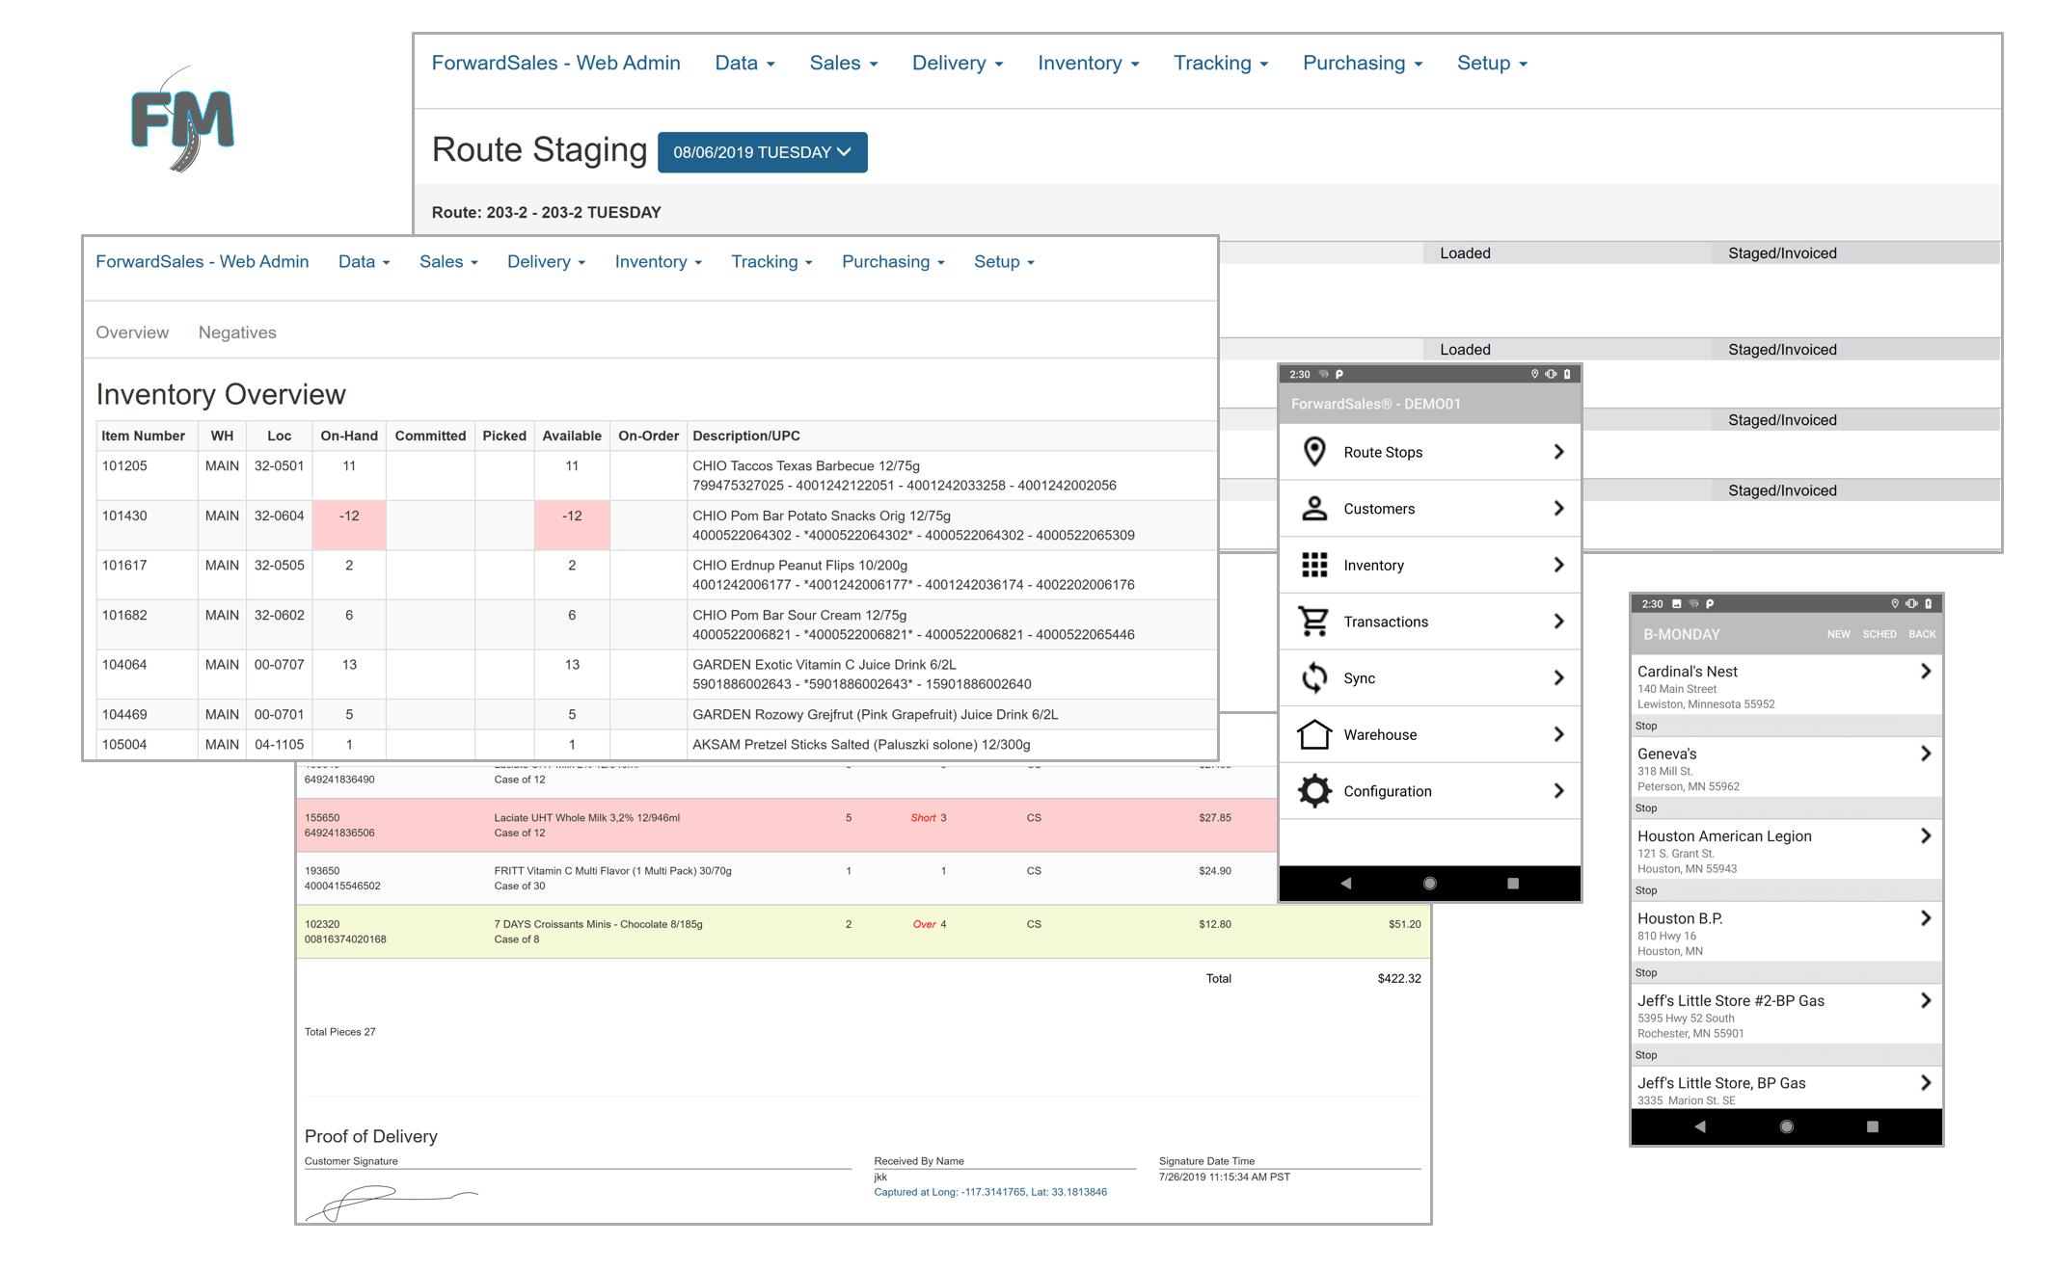Open the Inventory grid icon on mobile
Screen dimensions: 2055x1271
pos(1314,565)
